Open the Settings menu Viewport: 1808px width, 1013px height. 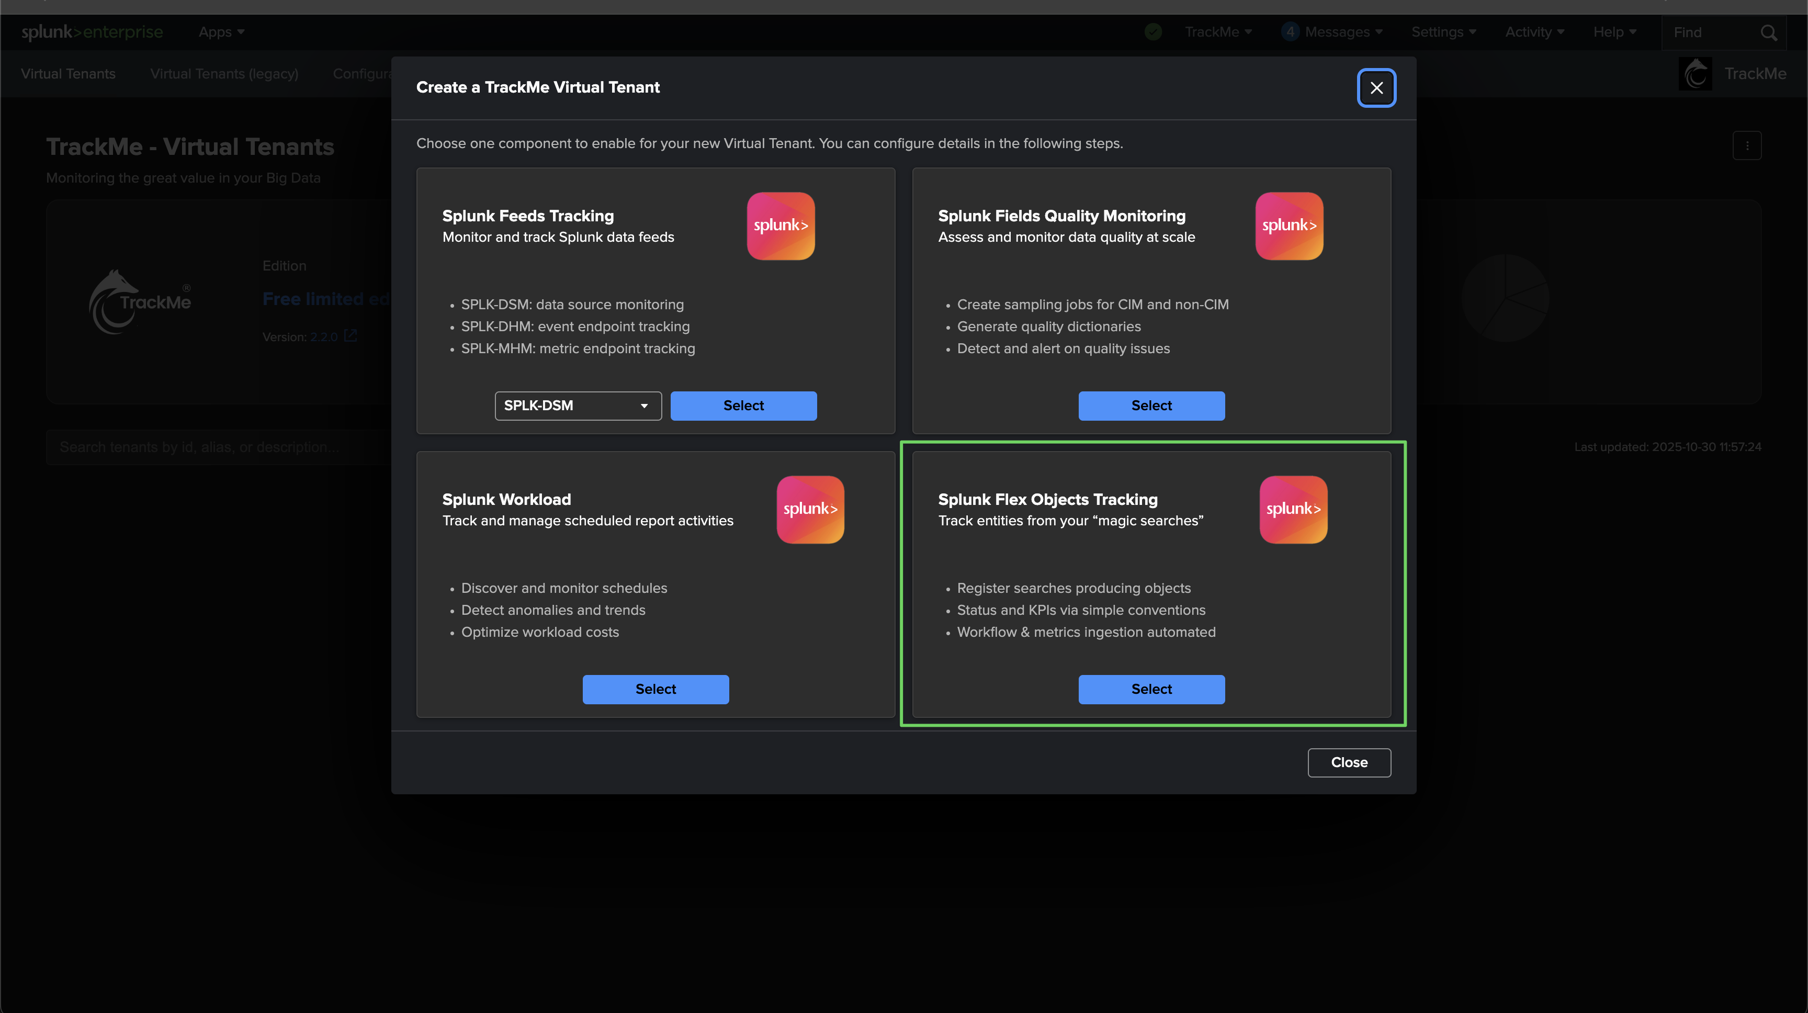(1443, 32)
